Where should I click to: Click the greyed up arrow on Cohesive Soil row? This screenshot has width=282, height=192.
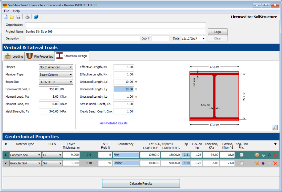coord(263,155)
